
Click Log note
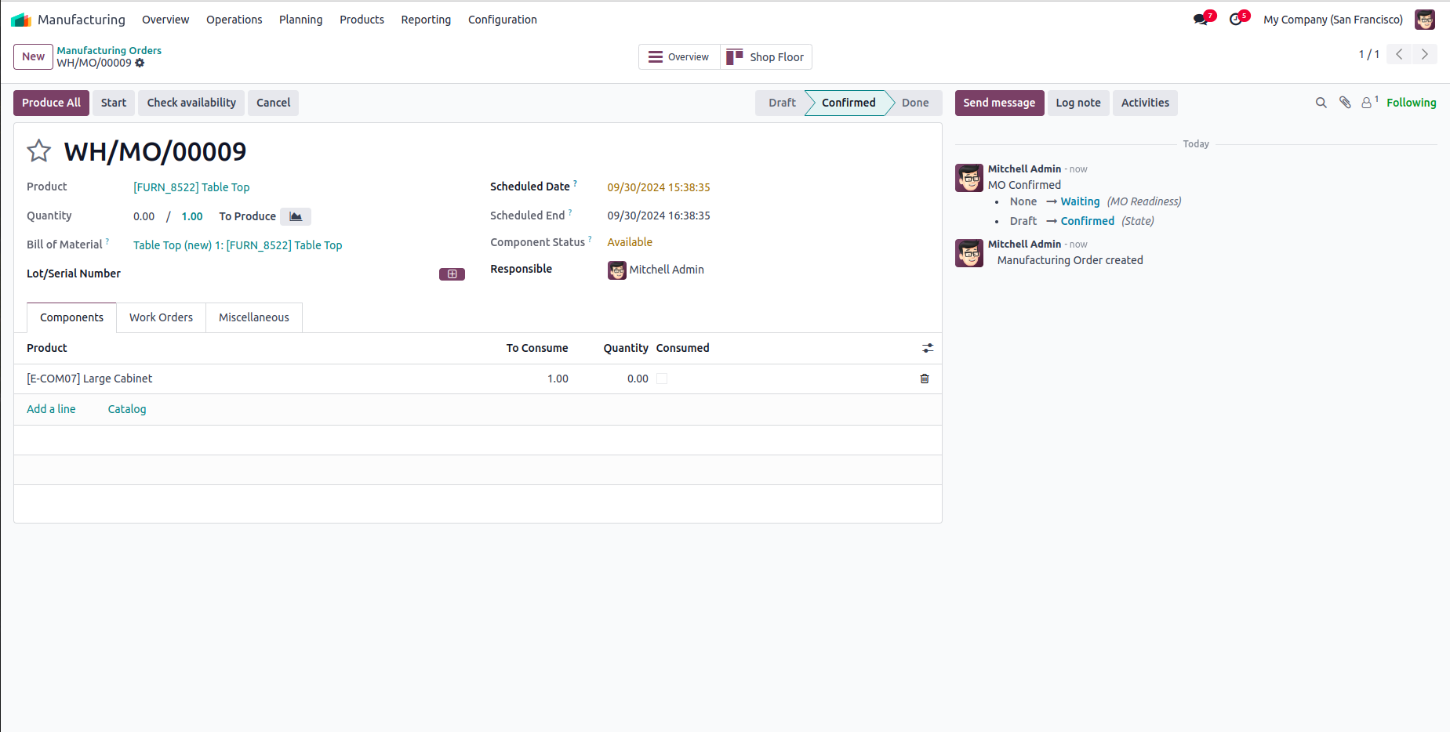1078,103
